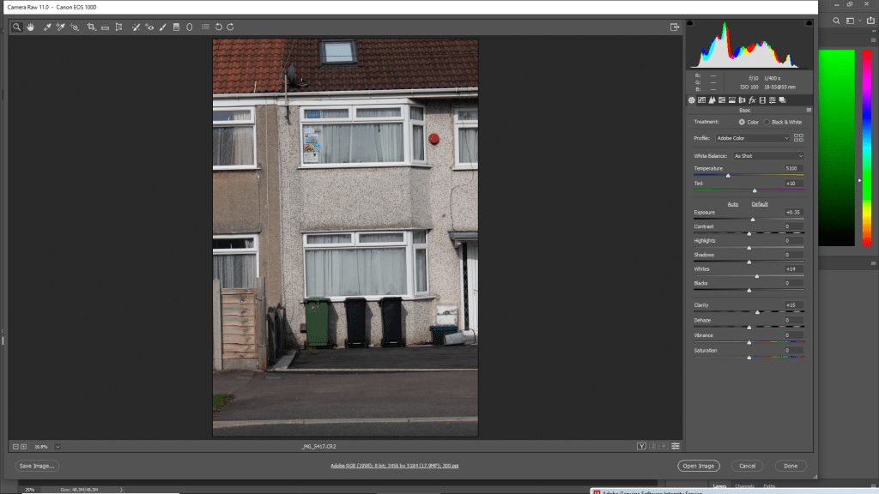Open the Tone Curve panel tab
879x494 pixels.
tap(702, 100)
